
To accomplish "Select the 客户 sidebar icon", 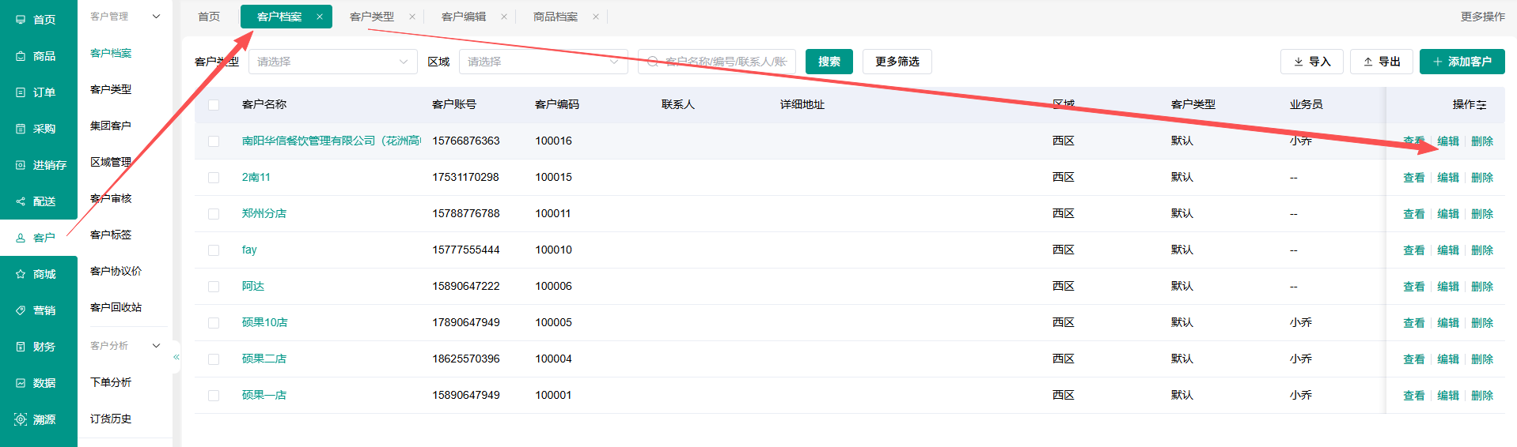I will pos(21,238).
